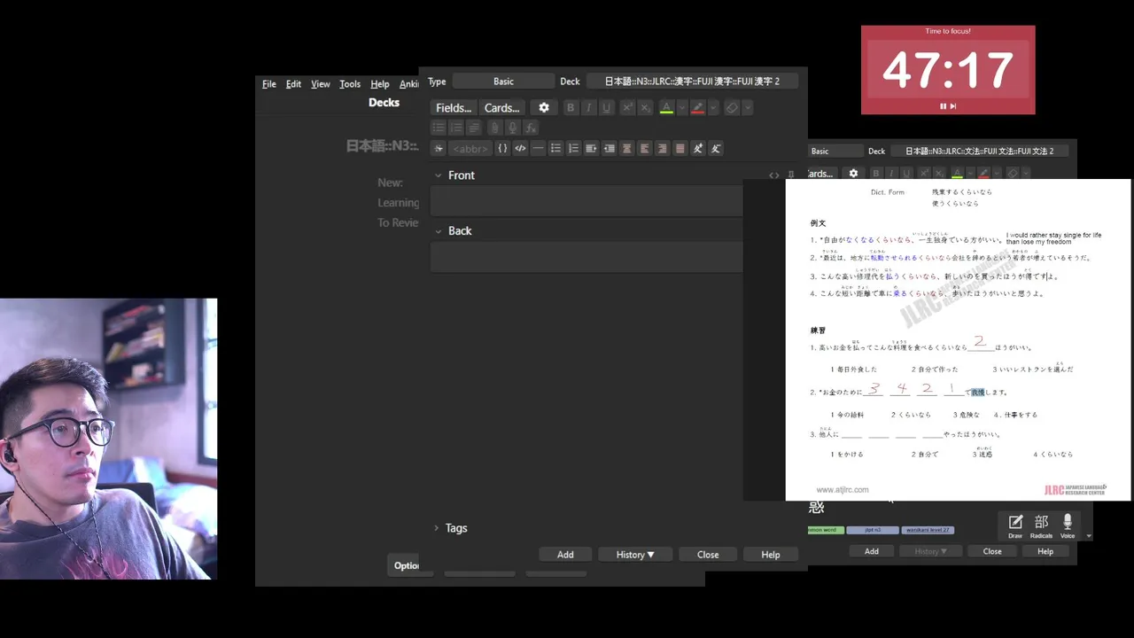Apply text color A in the front editor

(x=666, y=107)
